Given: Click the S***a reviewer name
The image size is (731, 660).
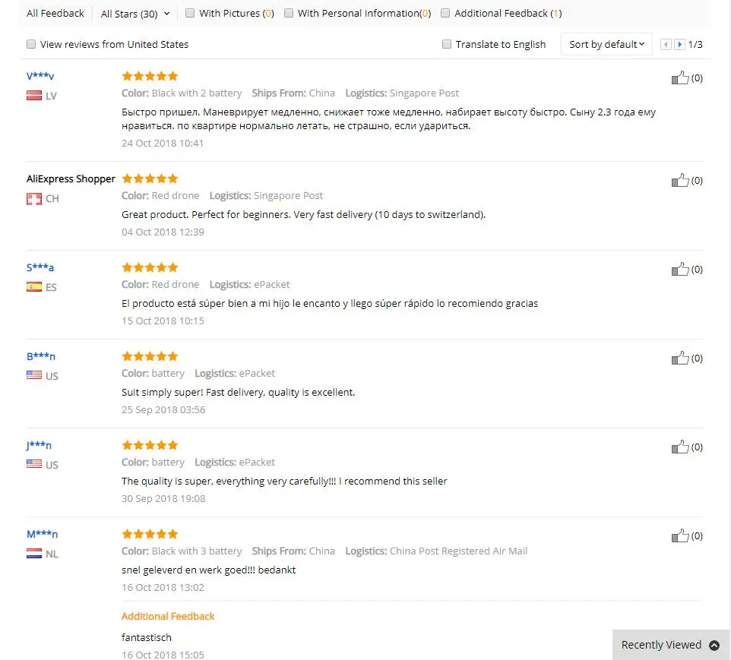Looking at the screenshot, I should click(40, 267).
